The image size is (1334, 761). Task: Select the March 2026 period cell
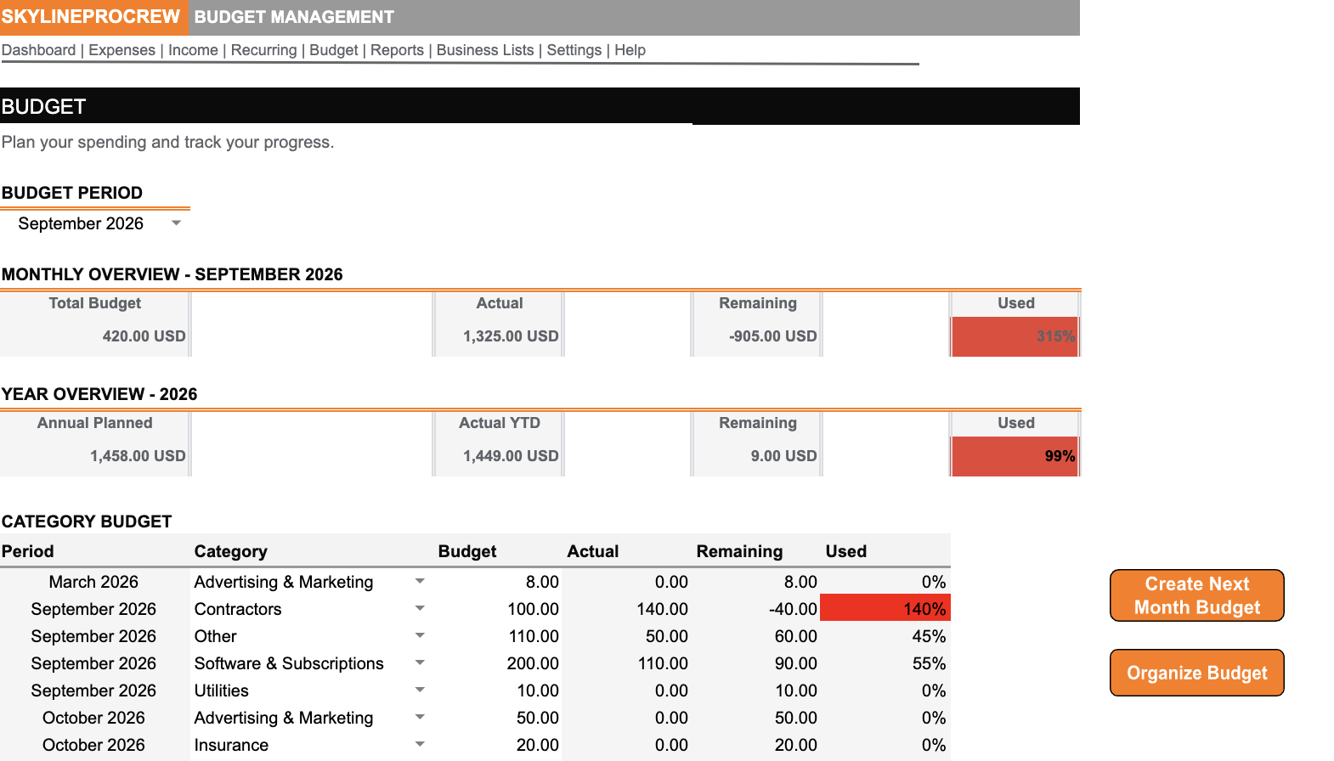(x=93, y=582)
